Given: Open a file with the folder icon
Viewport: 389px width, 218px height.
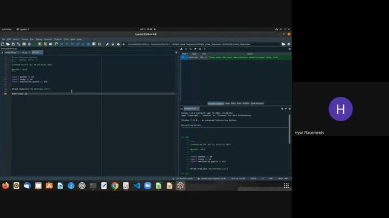Looking at the screenshot, I should (x=8, y=44).
